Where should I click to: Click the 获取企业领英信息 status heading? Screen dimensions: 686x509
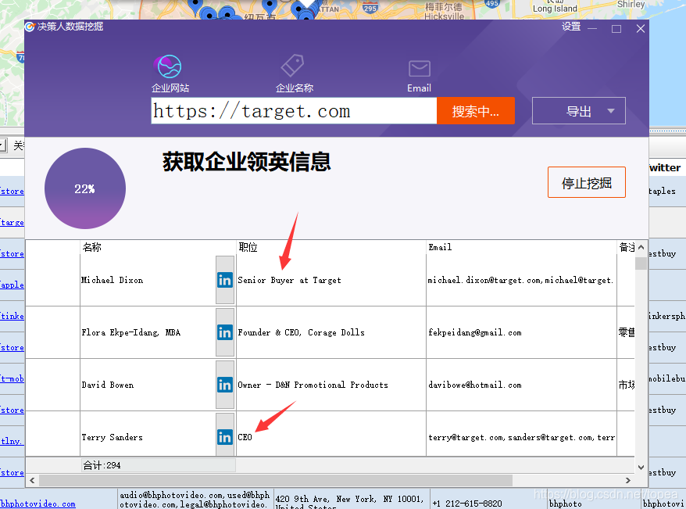point(246,162)
